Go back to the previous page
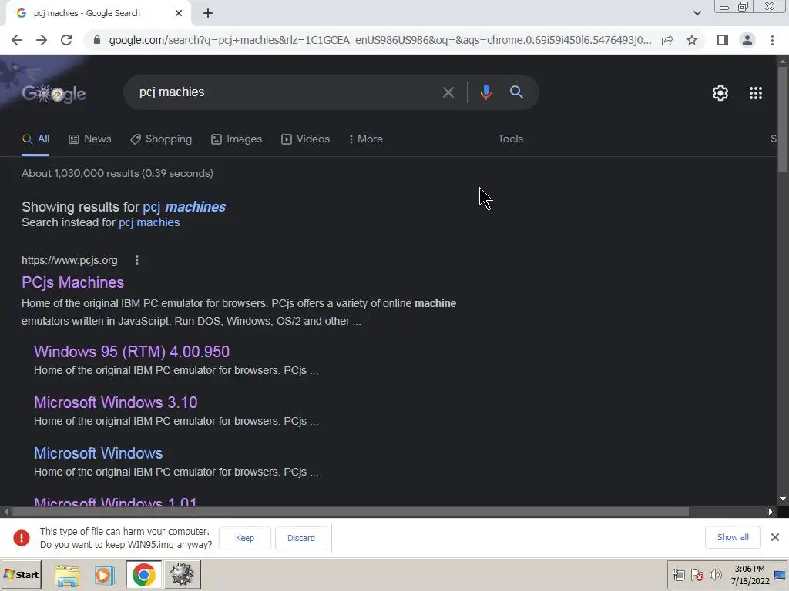This screenshot has height=591, width=789. tap(17, 40)
